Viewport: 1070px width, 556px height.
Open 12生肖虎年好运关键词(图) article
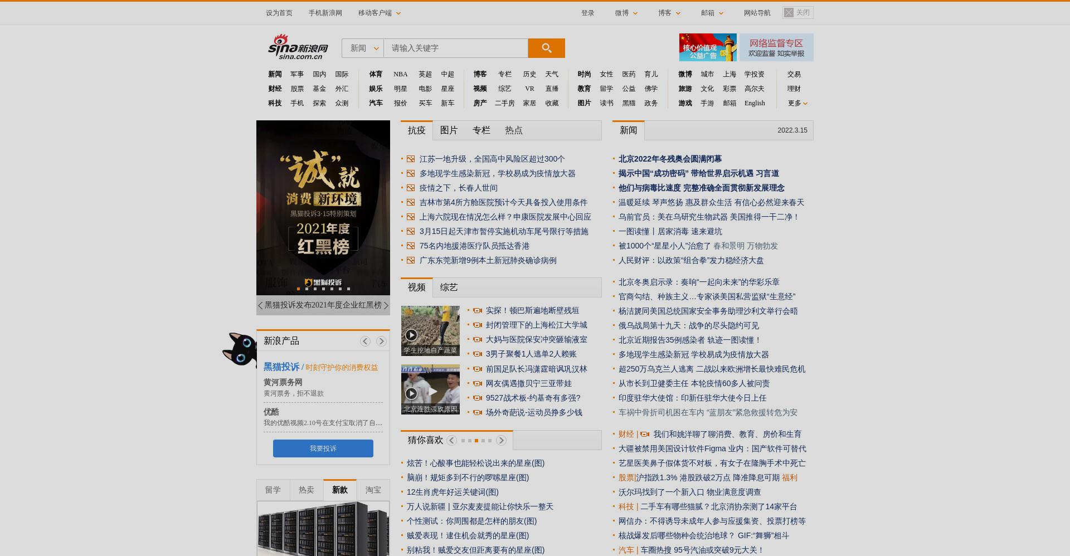click(453, 492)
